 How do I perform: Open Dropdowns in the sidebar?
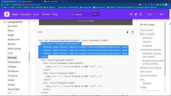coord(13,71)
